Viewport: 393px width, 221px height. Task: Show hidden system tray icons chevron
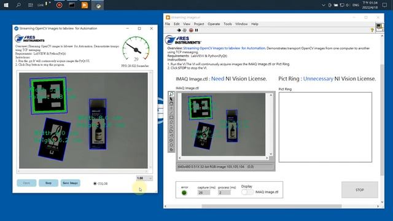[x=324, y=5]
